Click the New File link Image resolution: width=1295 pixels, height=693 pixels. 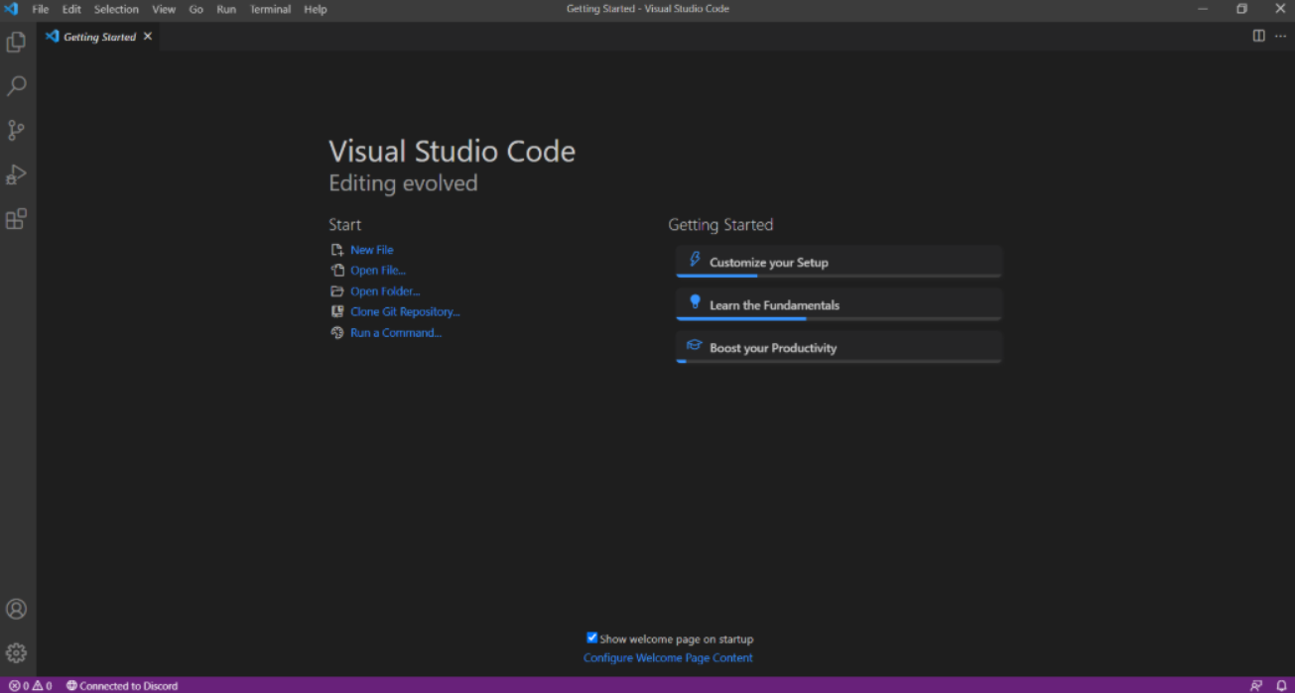coord(372,250)
